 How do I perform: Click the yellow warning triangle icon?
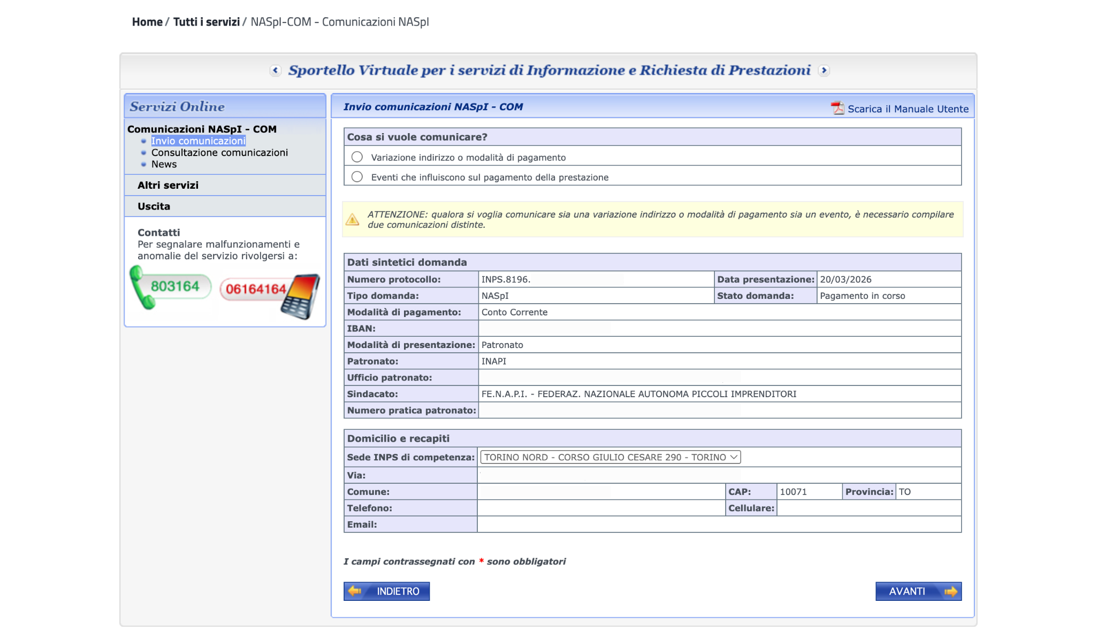(x=353, y=220)
